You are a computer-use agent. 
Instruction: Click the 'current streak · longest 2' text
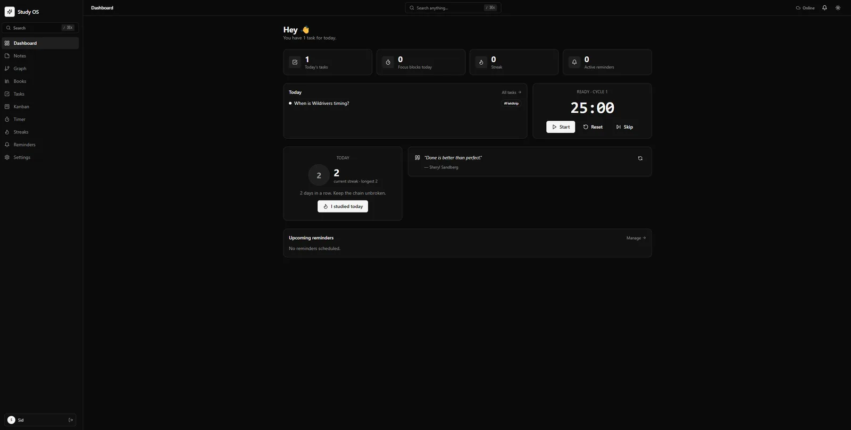tap(355, 182)
